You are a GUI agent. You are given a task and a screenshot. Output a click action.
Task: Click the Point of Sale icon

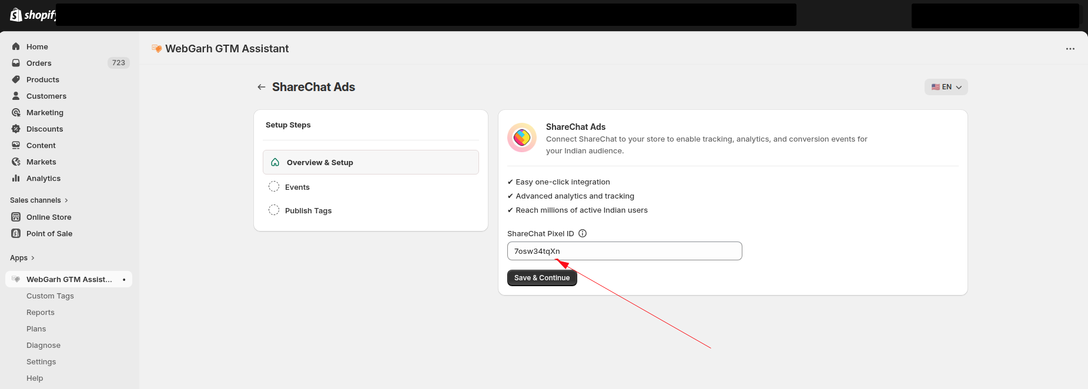click(16, 233)
